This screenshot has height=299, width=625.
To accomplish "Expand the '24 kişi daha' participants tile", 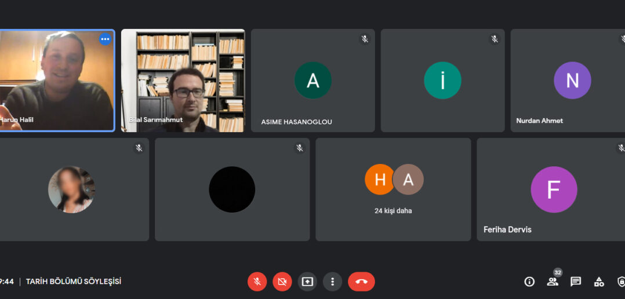I will [x=394, y=189].
